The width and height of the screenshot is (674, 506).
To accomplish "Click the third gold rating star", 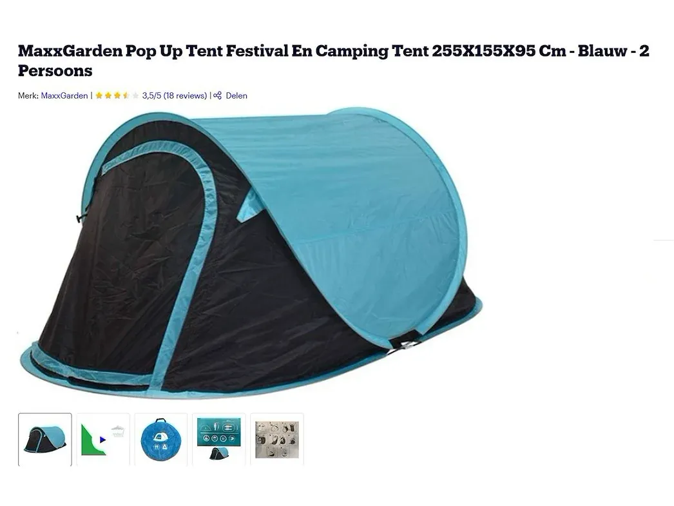I will tap(117, 95).
